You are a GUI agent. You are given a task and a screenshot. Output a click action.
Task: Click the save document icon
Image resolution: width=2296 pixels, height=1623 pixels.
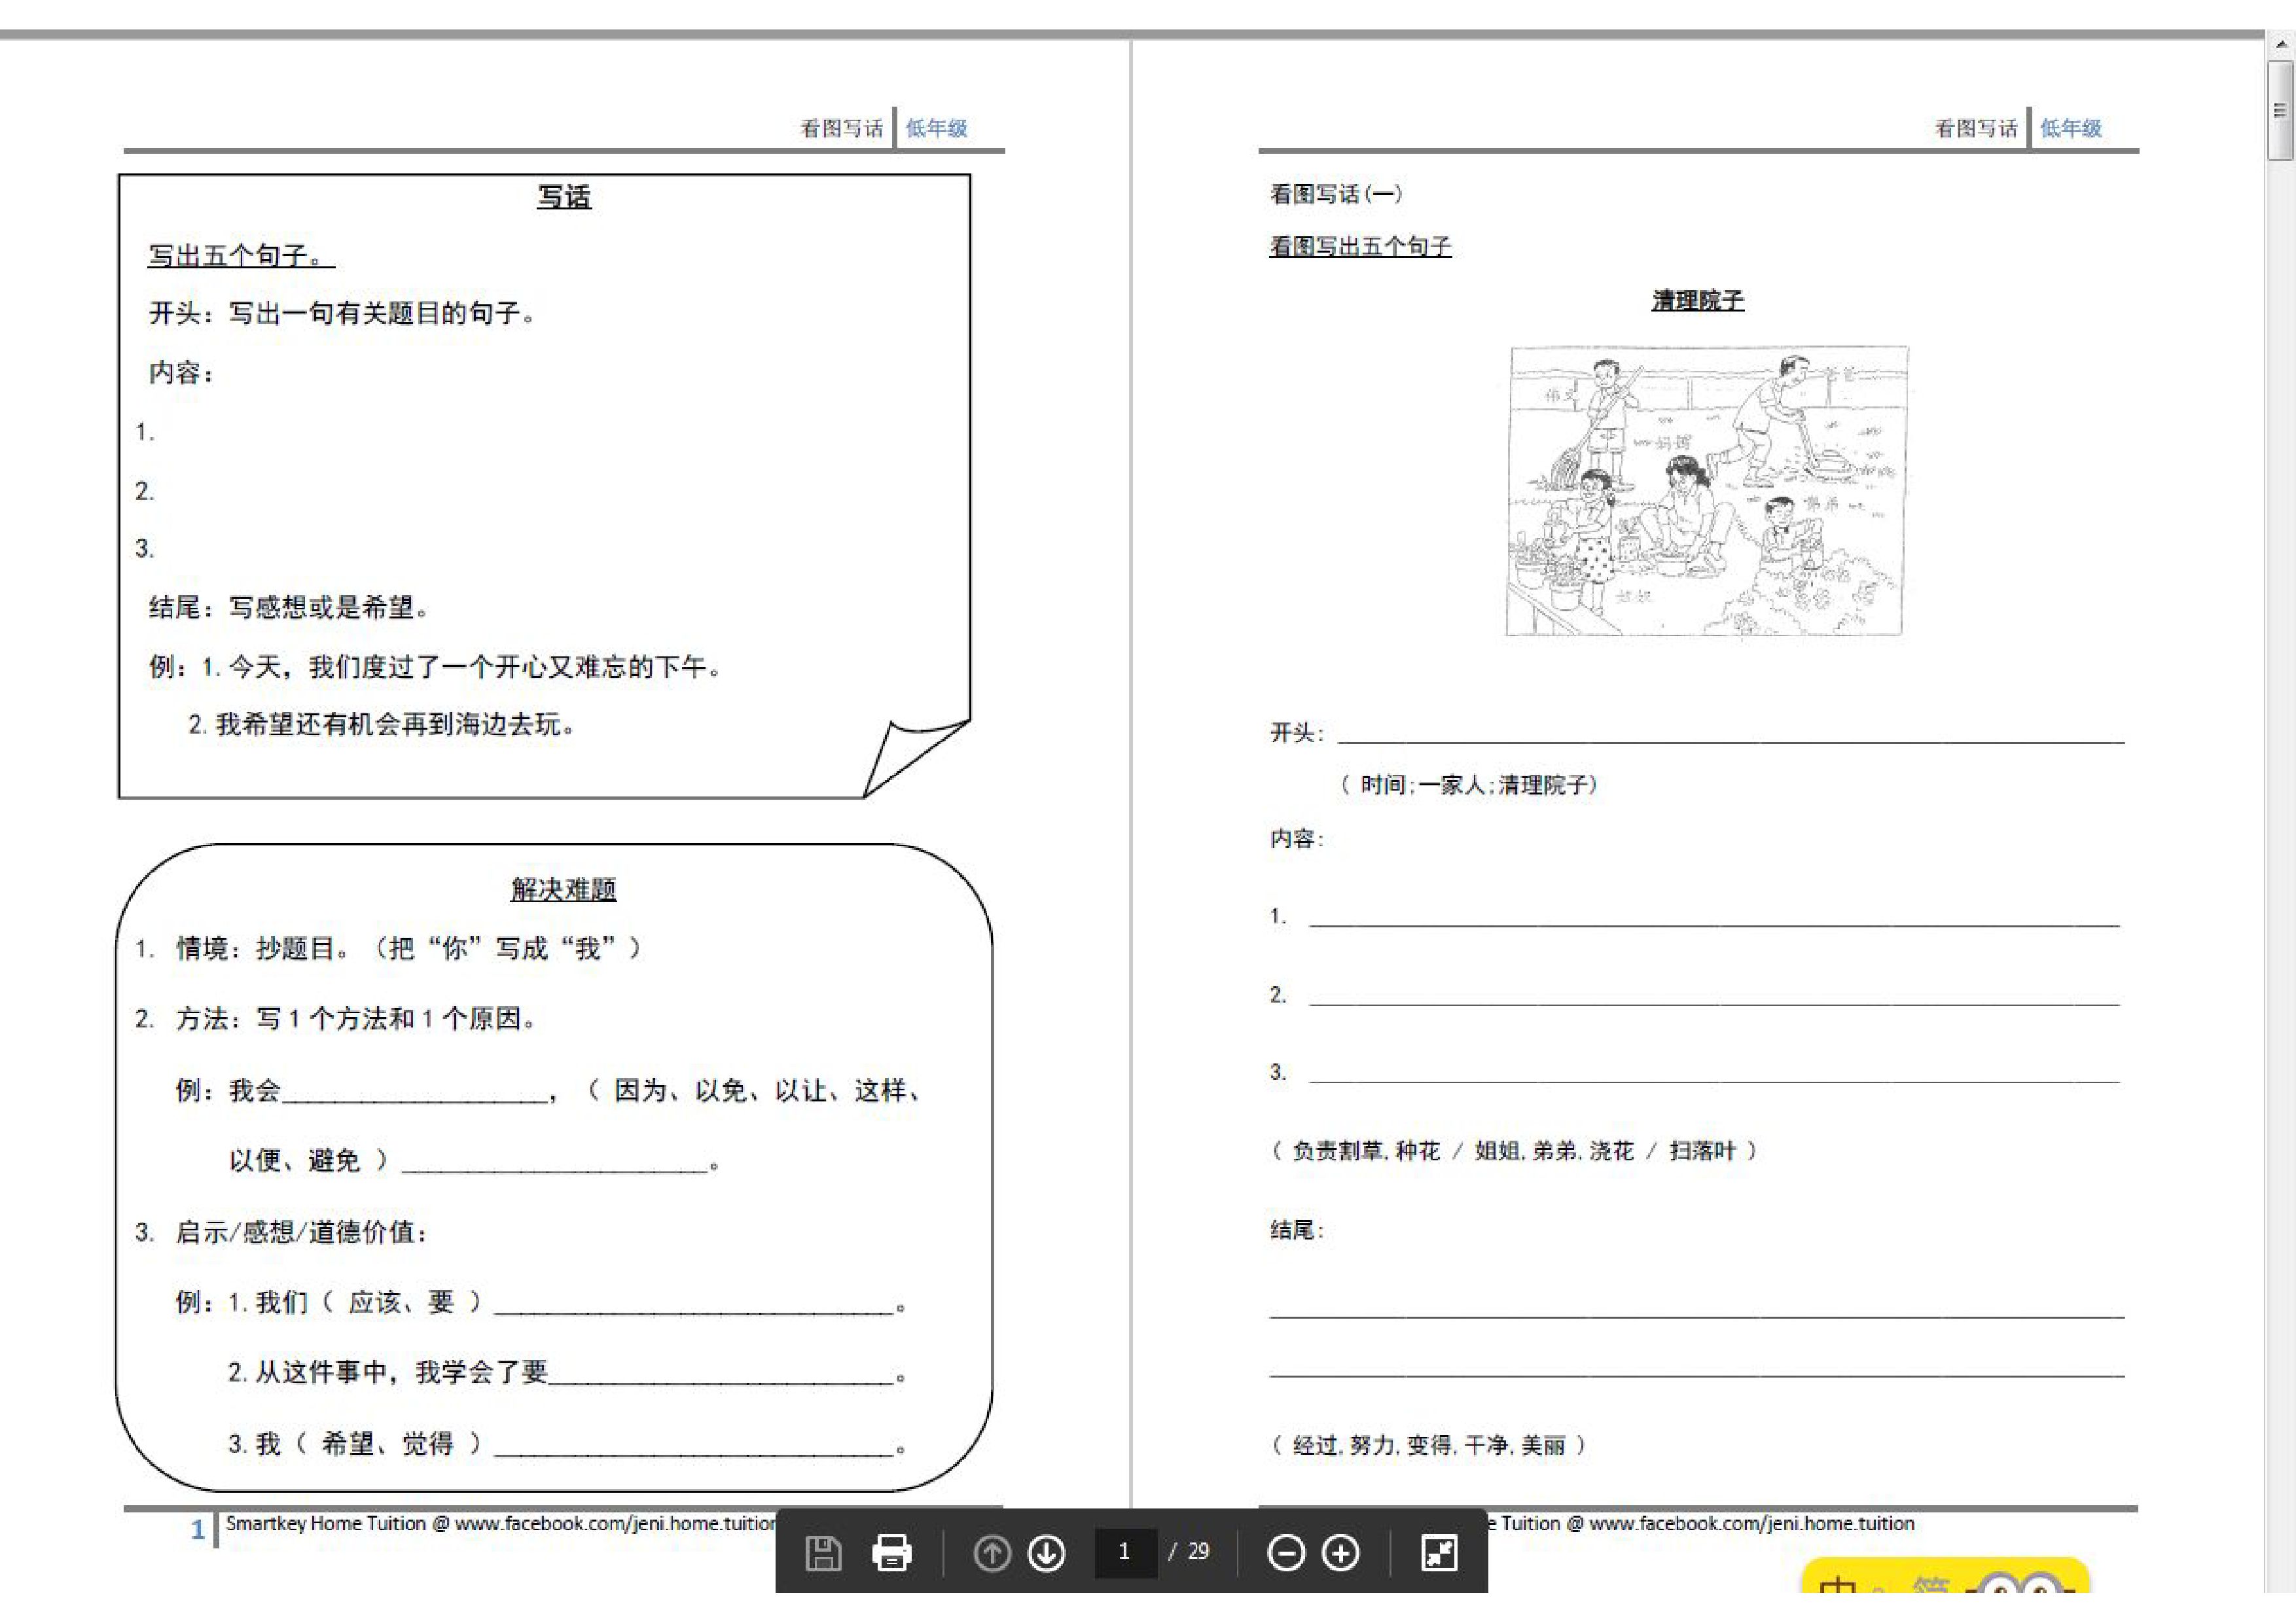pyautogui.click(x=823, y=1553)
